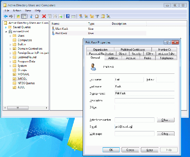The width and height of the screenshot is (190, 157).
Task: Switch to the Organization tab
Action: coord(100,50)
